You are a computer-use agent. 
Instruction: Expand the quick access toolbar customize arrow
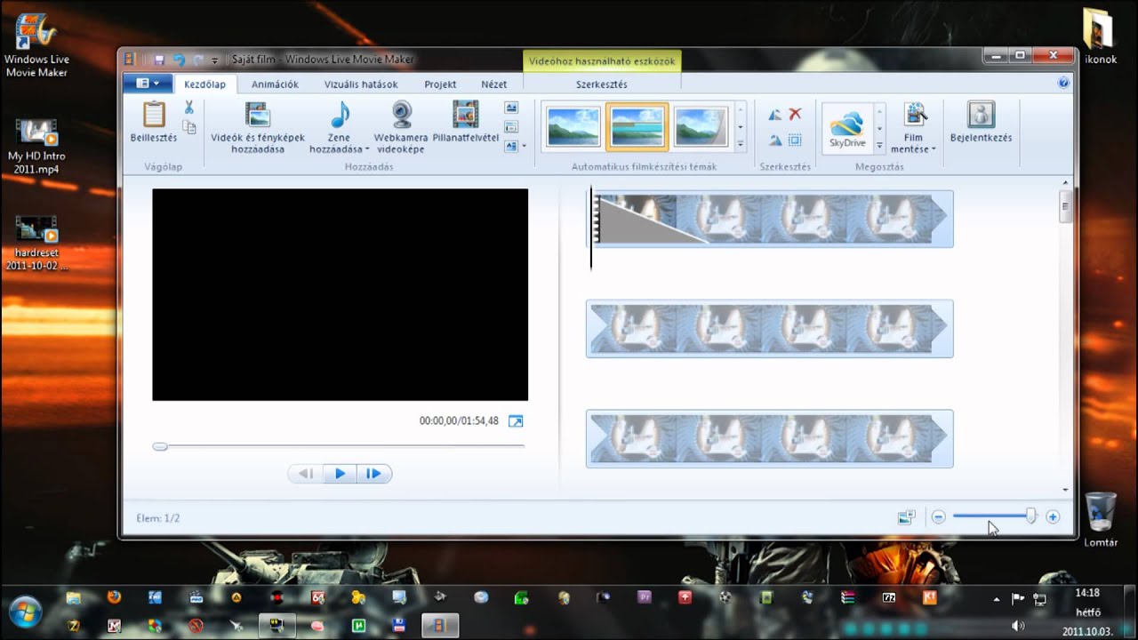pyautogui.click(x=215, y=60)
